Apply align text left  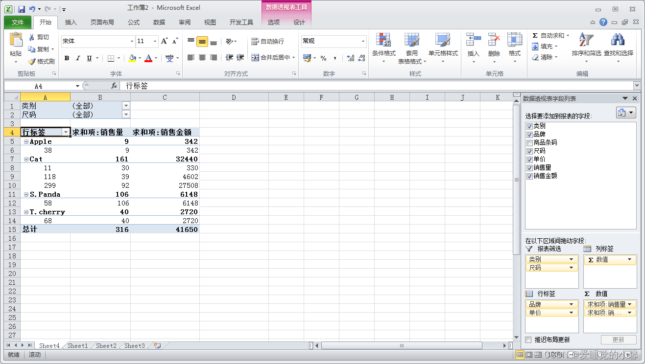(x=191, y=58)
